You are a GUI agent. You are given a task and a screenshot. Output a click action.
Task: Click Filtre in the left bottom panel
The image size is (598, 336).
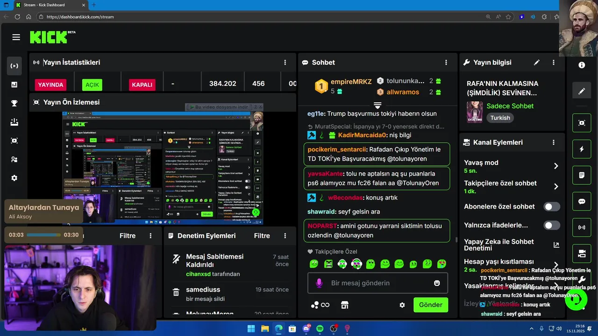pos(128,236)
